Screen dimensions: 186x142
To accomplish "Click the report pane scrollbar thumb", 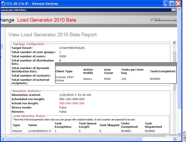I will coord(174,70).
